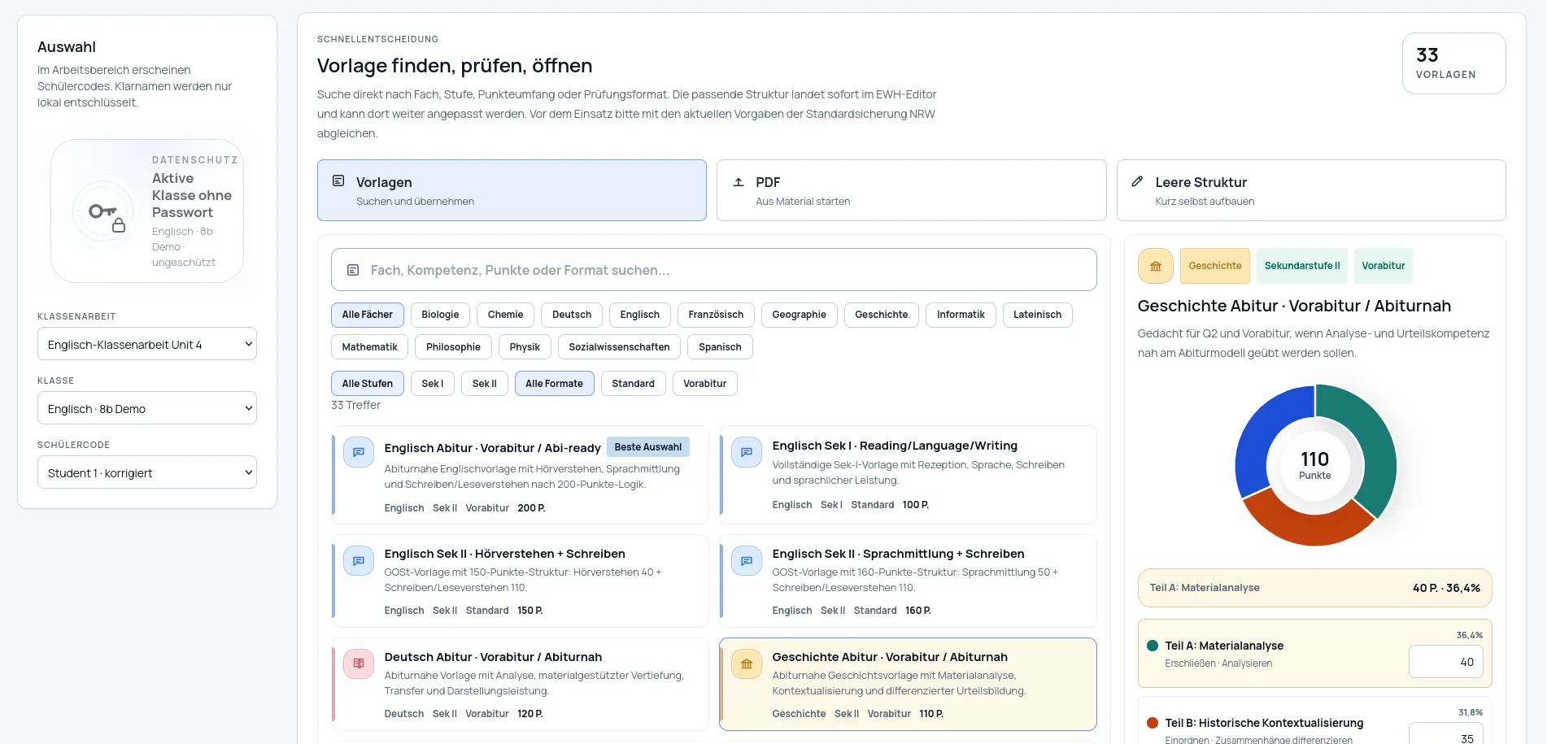Toggle the Informatik subject filter
Screen dimensions: 1547x744
[961, 315]
